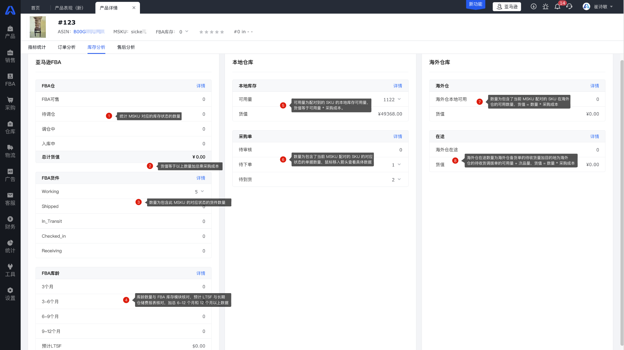This screenshot has width=624, height=350.
Task: Switch to the 售后分析 tab
Action: coord(126,47)
